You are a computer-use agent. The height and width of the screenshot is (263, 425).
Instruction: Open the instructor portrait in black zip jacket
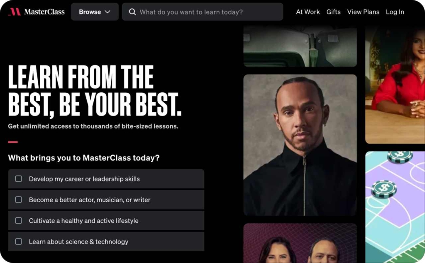[300, 145]
